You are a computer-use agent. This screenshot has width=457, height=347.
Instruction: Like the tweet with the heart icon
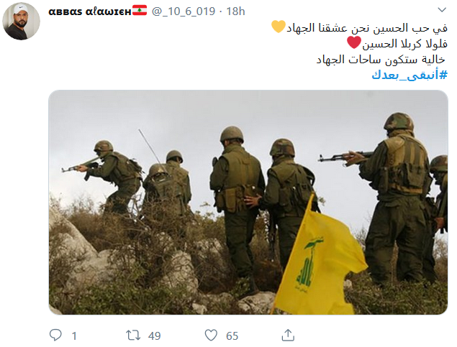[211, 335]
